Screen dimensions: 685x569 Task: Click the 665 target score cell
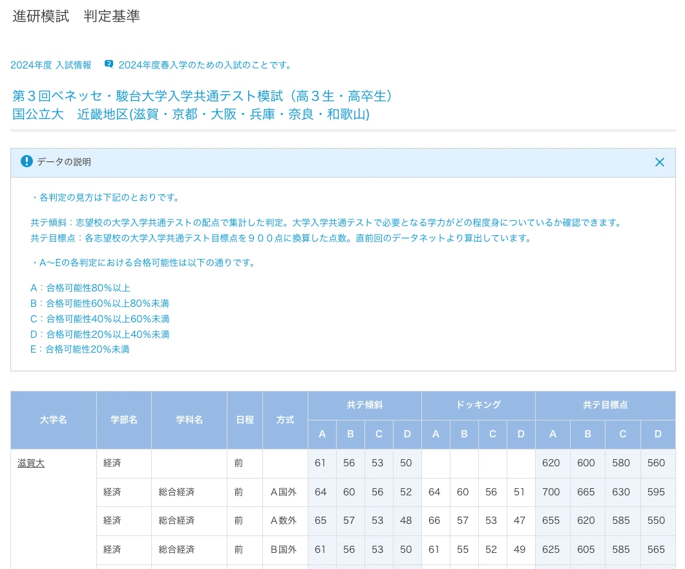tap(586, 492)
